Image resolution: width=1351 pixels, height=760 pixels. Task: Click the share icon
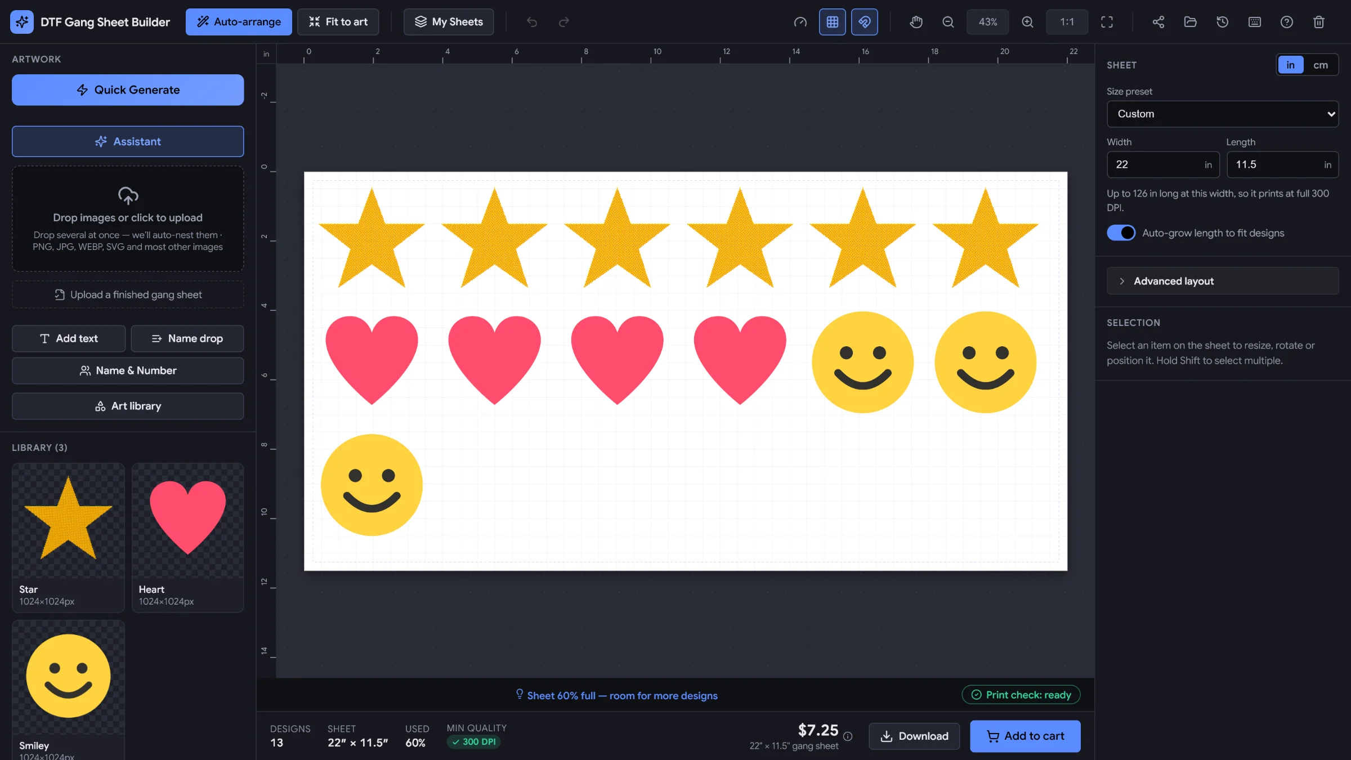coord(1158,22)
